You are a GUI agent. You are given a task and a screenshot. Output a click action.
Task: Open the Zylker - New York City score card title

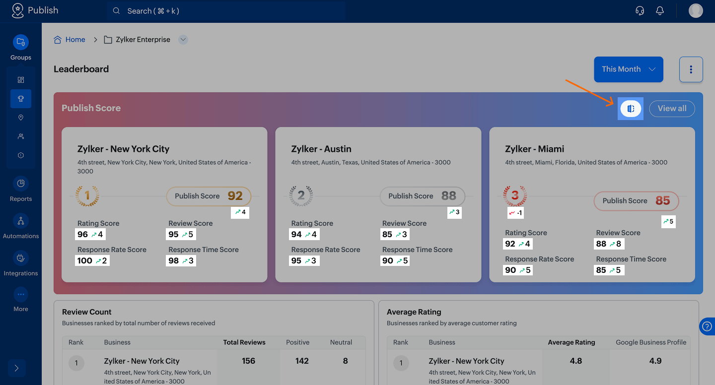[124, 149]
